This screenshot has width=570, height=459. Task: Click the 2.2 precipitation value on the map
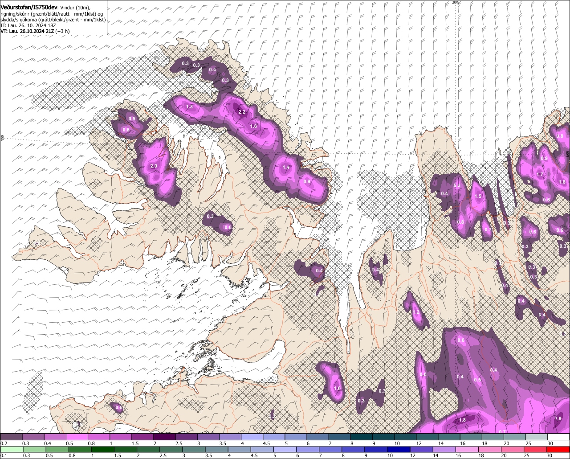tap(242, 112)
